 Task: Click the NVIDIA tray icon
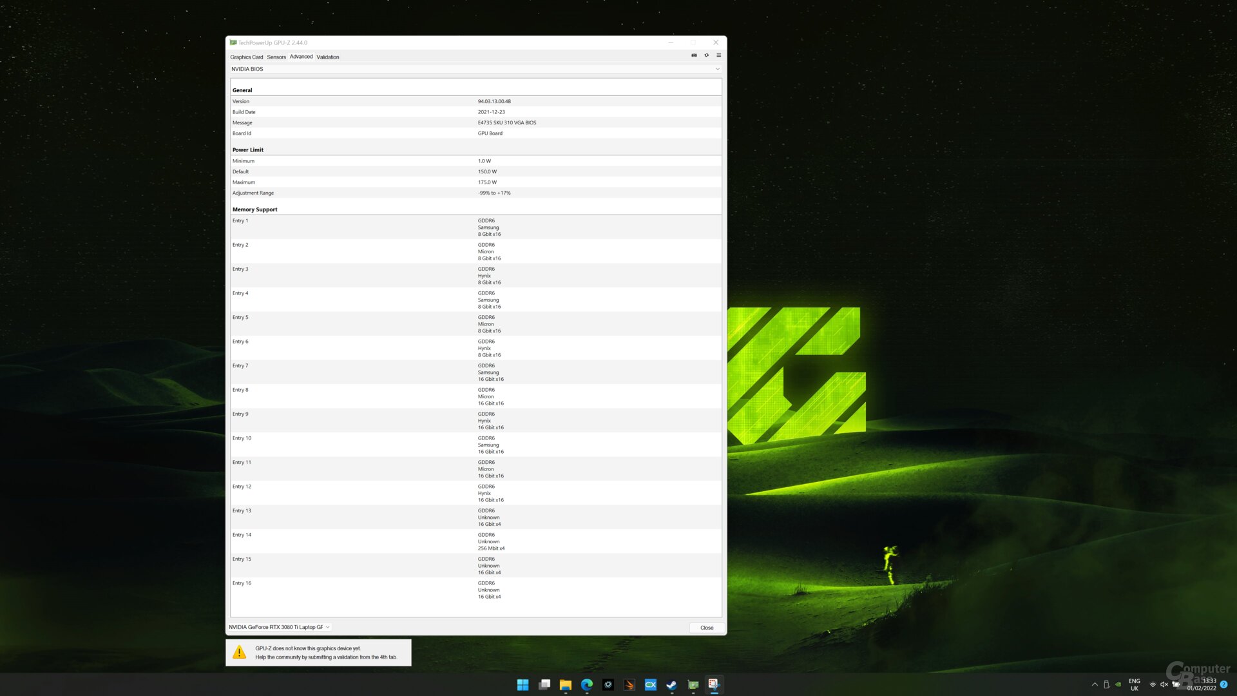pos(1118,684)
